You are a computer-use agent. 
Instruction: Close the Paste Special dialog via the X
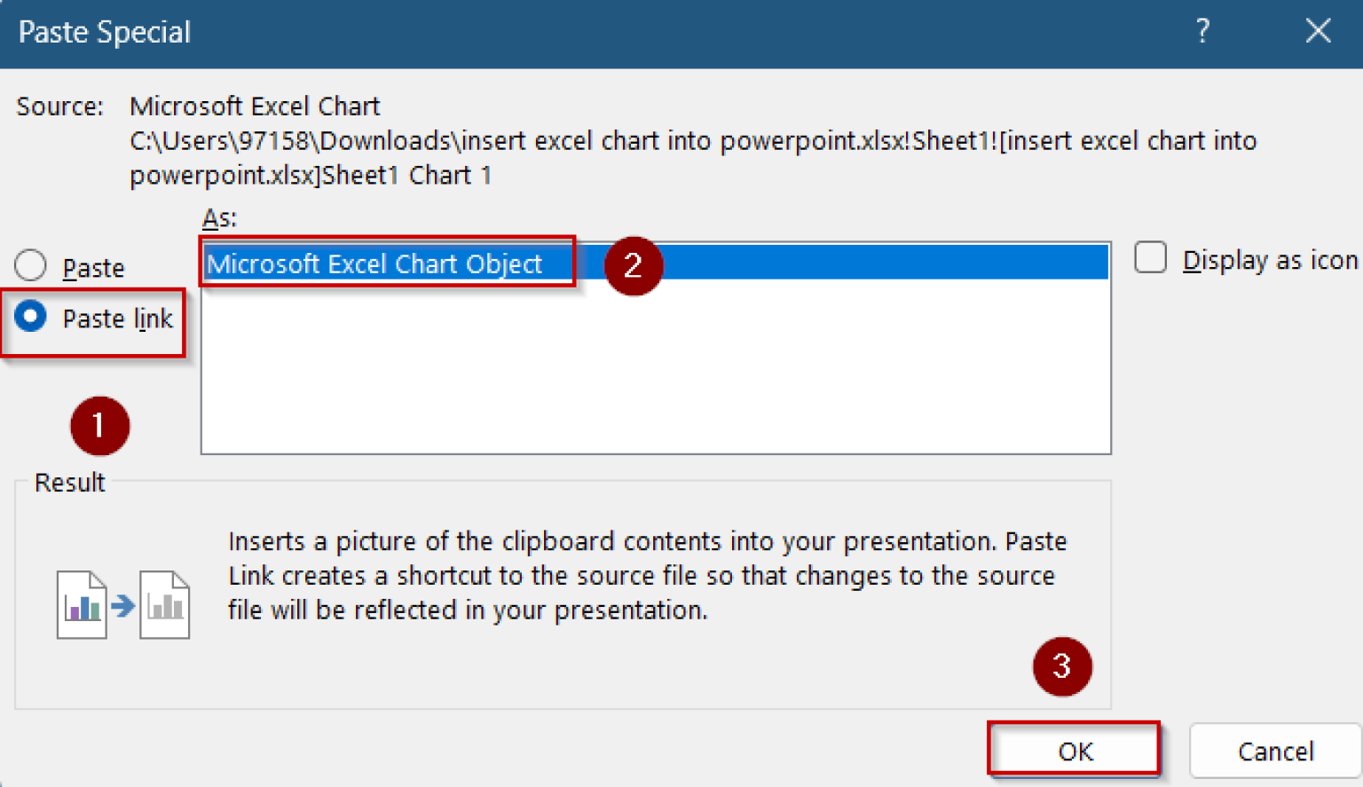pos(1319,31)
